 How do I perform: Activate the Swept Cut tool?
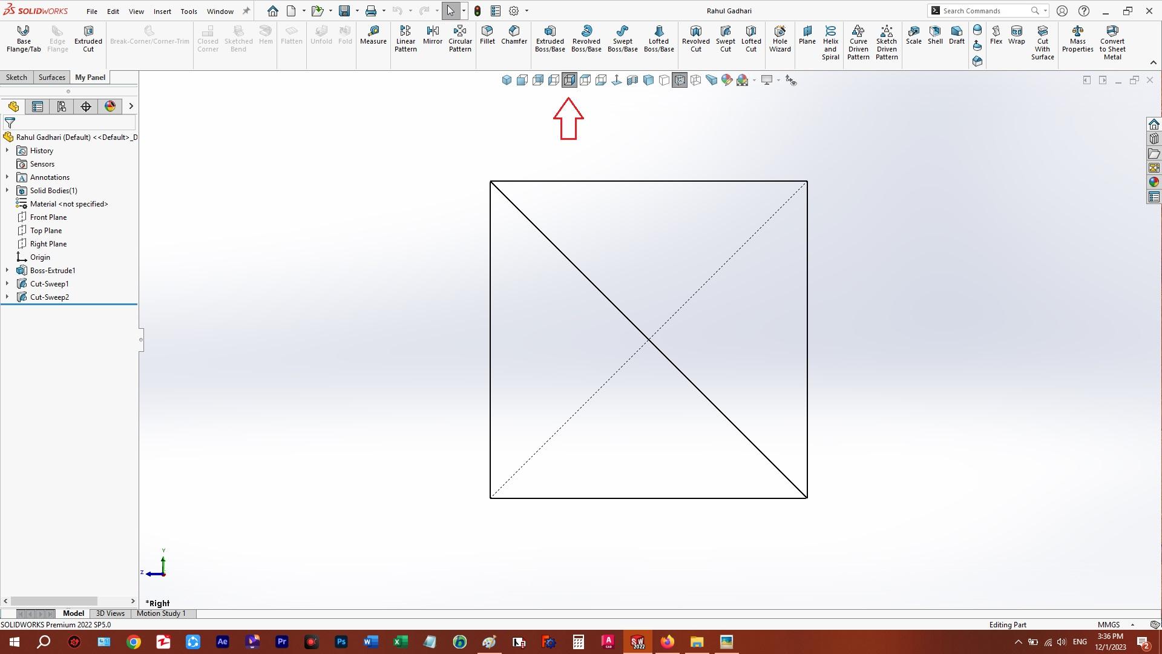click(x=725, y=39)
